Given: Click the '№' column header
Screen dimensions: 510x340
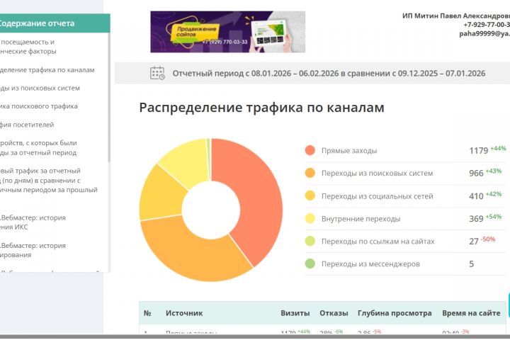Looking at the screenshot, I should click(147, 313).
